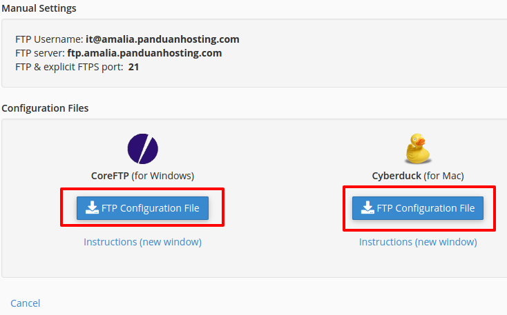507x315 pixels.
Task: Click the CoreFTP purple circle logo
Action: point(142,149)
